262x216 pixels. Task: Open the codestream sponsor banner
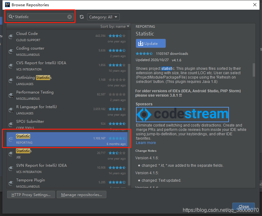coord(182,114)
